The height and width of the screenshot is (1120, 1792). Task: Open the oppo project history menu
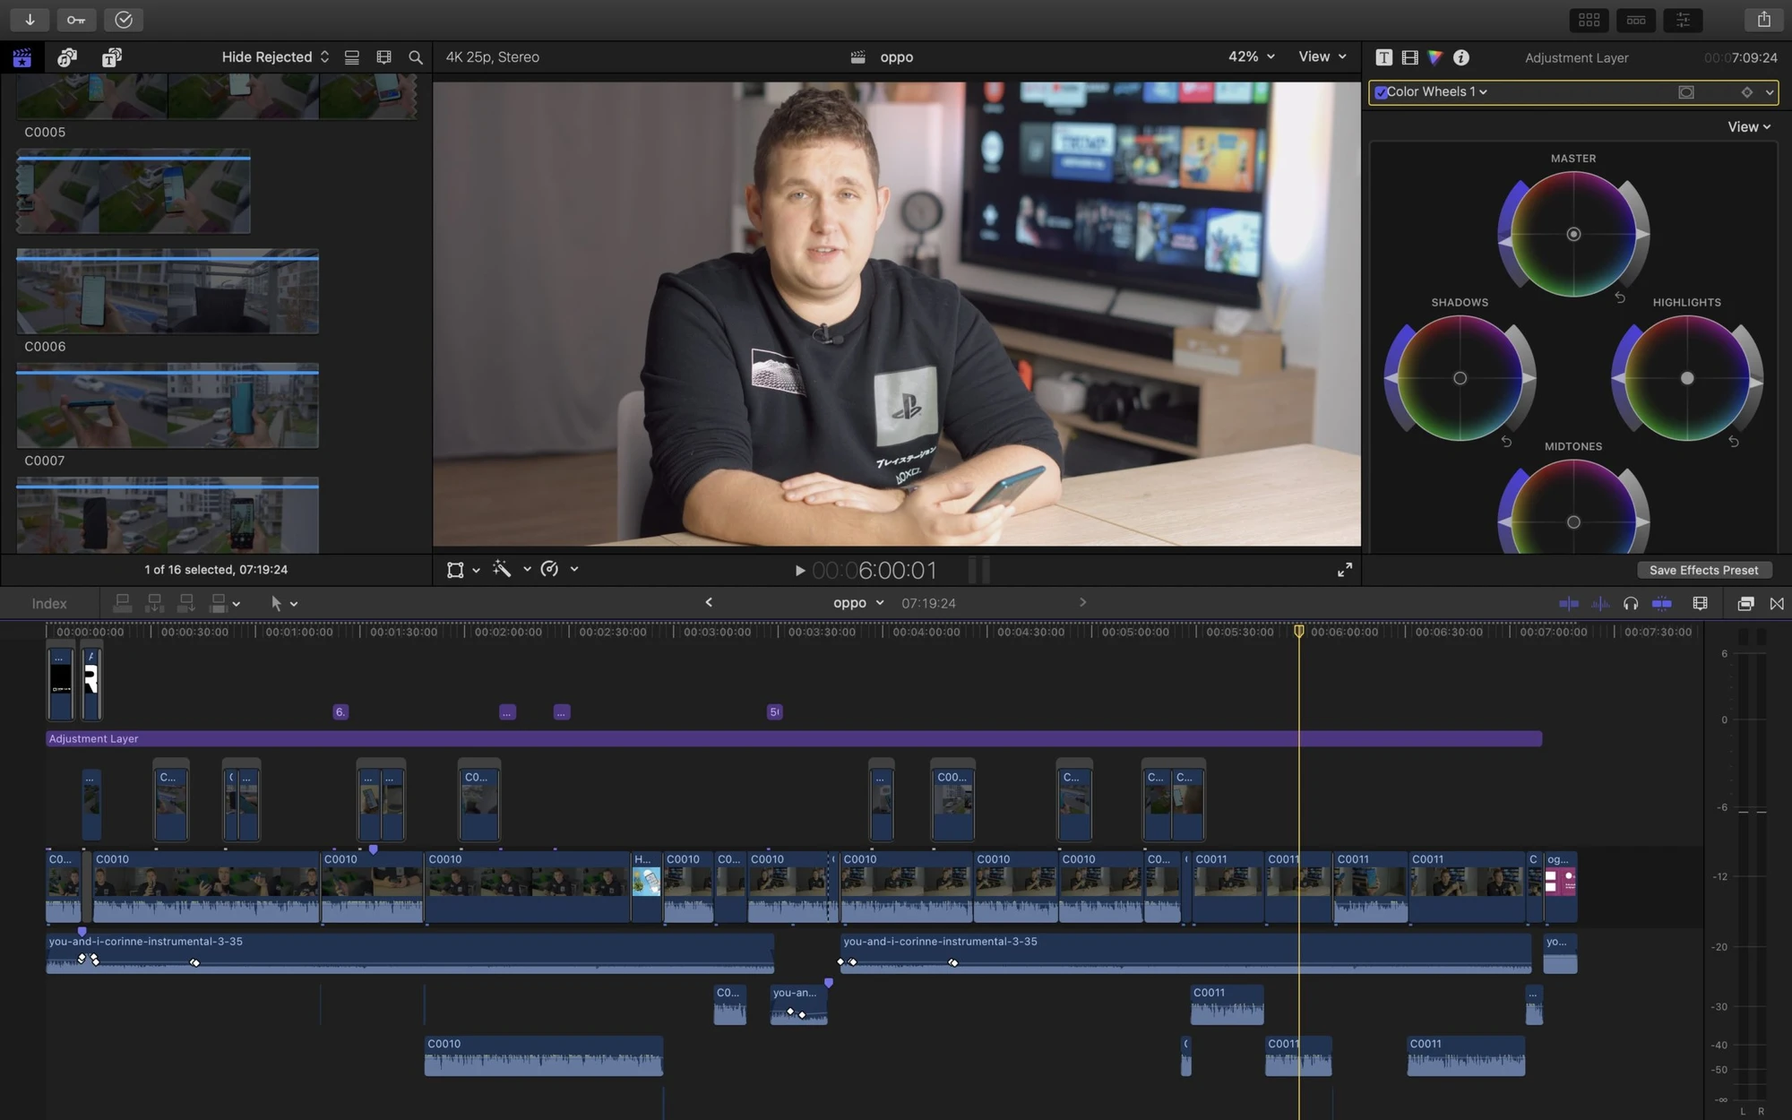(858, 603)
